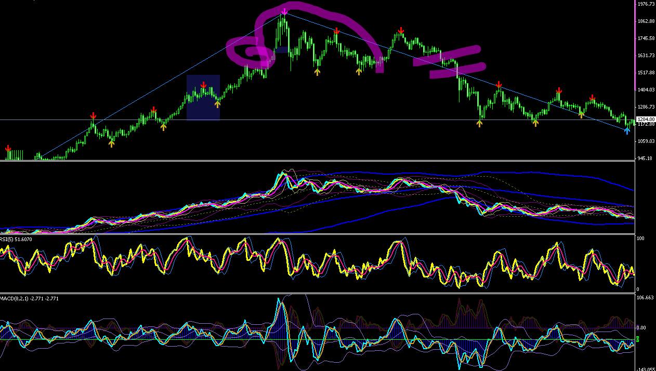The image size is (656, 371).
Task: Select the magenta vertical bar on the price axis
Action: [x=636, y=46]
